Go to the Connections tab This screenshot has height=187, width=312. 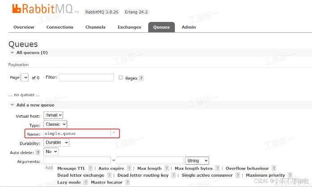[60, 27]
